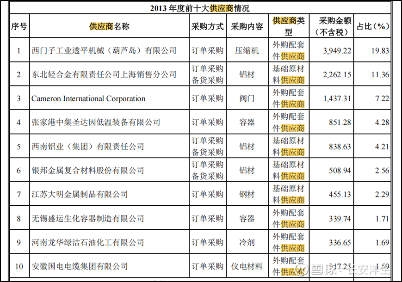Select supplier name 张家港中集圣达因低温装备有限公司
Screen dimensions: 402x282
tap(96, 122)
